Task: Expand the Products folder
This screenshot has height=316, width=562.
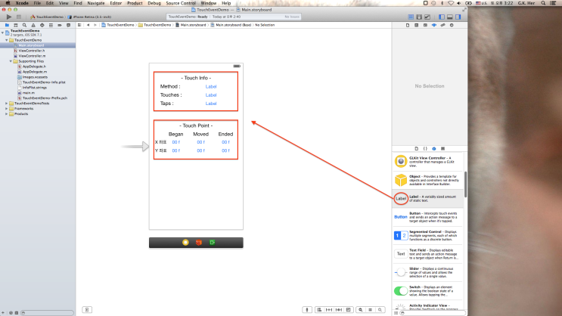Action: [7, 114]
